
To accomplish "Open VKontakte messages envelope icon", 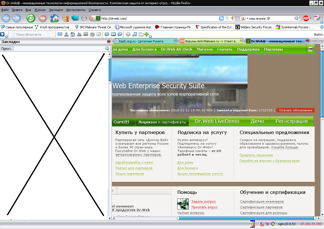I will point(60,34).
